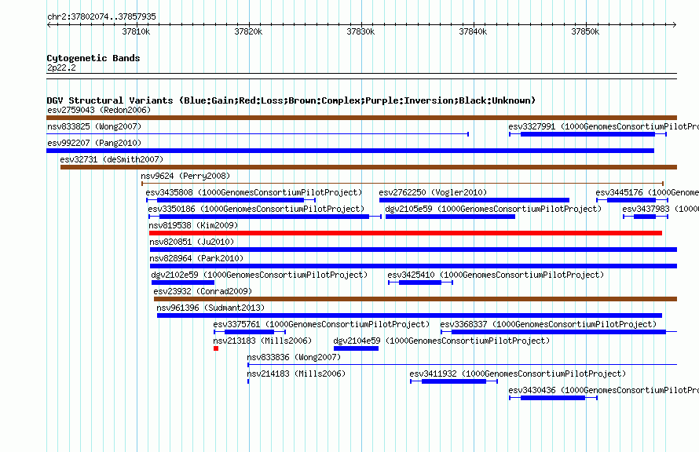
Task: Click the red nsv819538 (Kim2009) loss bar
Action: [406, 233]
